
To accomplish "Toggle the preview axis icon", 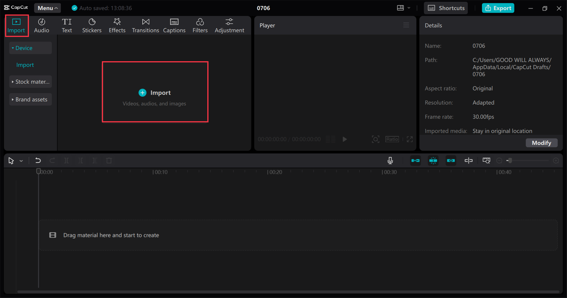I will 469,161.
